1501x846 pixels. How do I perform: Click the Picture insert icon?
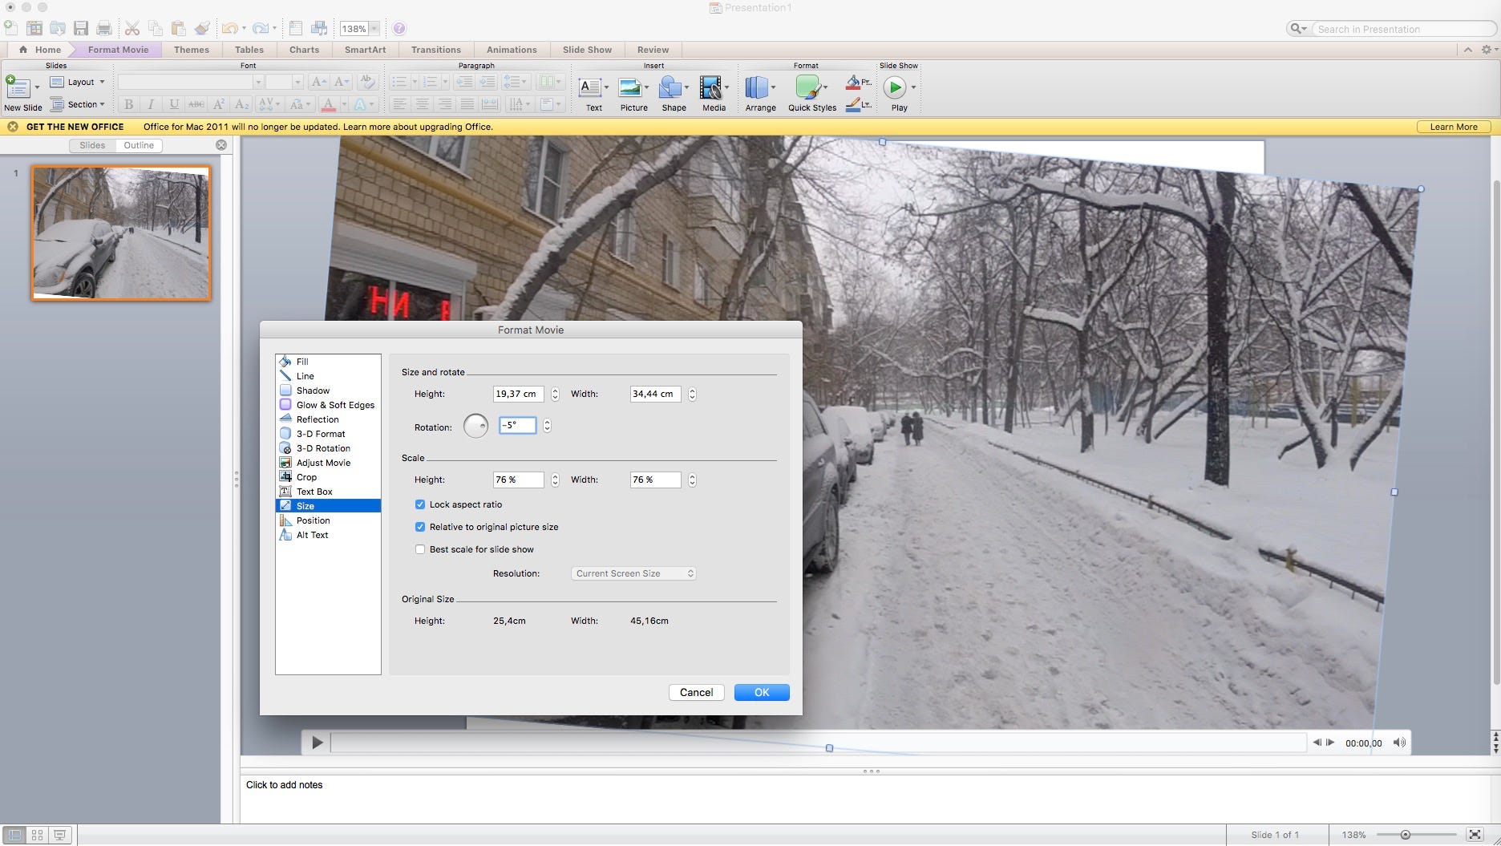(x=630, y=87)
